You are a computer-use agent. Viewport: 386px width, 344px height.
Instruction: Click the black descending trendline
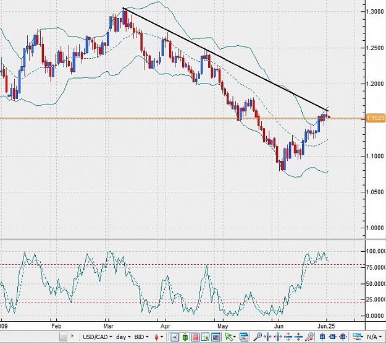[225, 59]
